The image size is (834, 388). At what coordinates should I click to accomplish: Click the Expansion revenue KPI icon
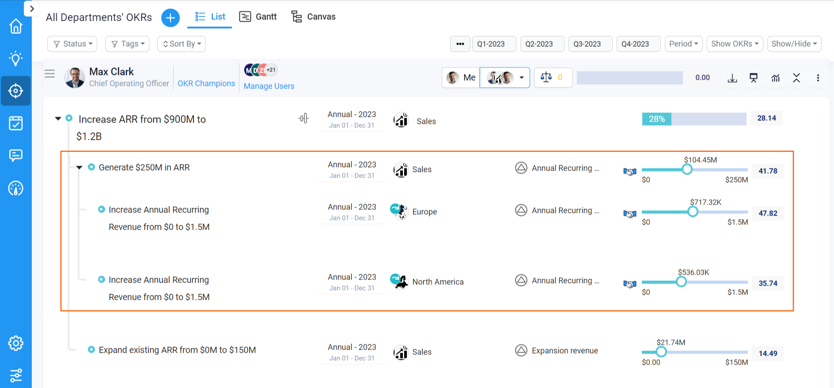pos(521,351)
